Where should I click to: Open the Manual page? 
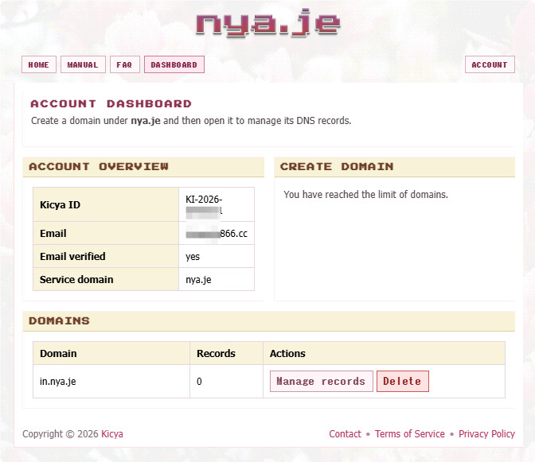(x=83, y=64)
